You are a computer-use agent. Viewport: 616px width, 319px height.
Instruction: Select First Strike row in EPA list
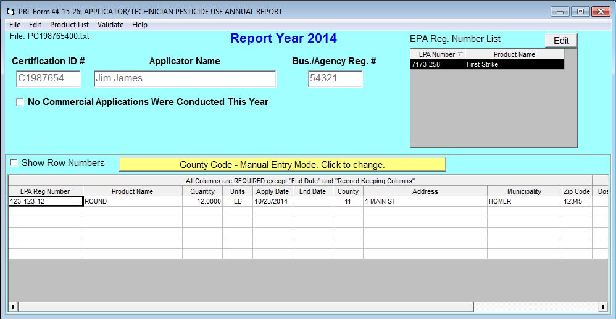pyautogui.click(x=487, y=64)
